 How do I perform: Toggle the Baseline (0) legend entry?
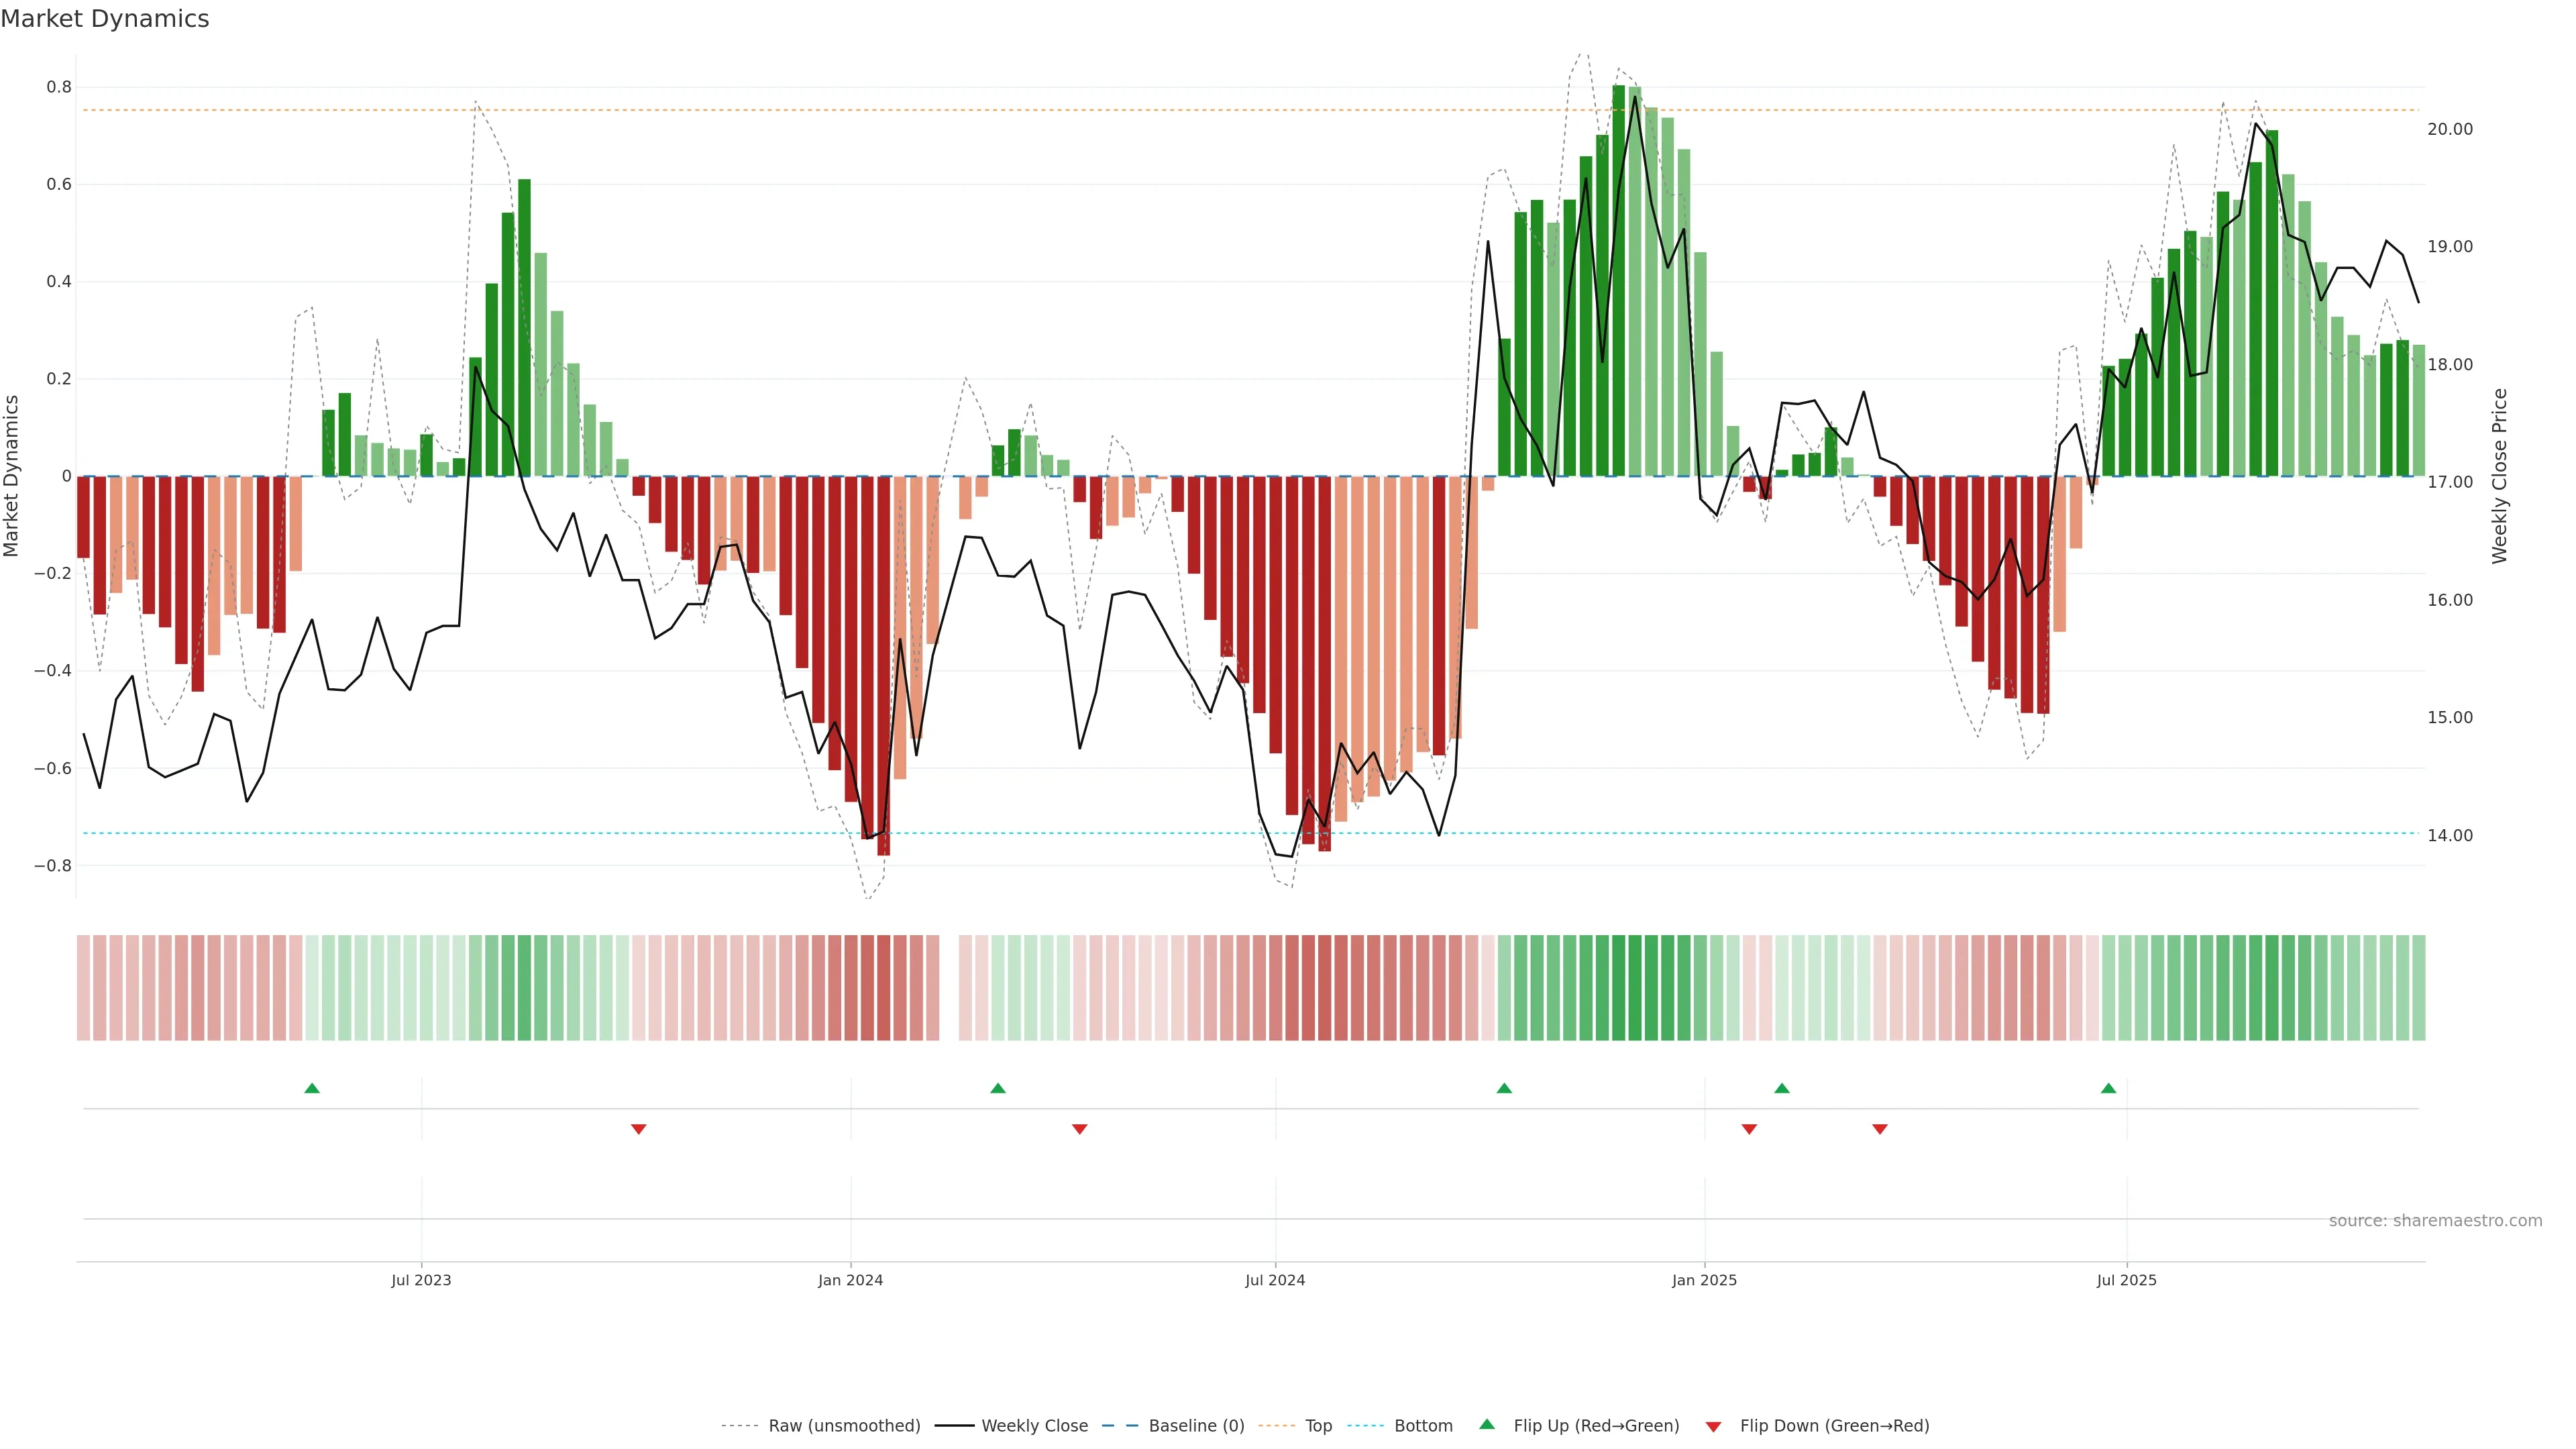click(1196, 1426)
